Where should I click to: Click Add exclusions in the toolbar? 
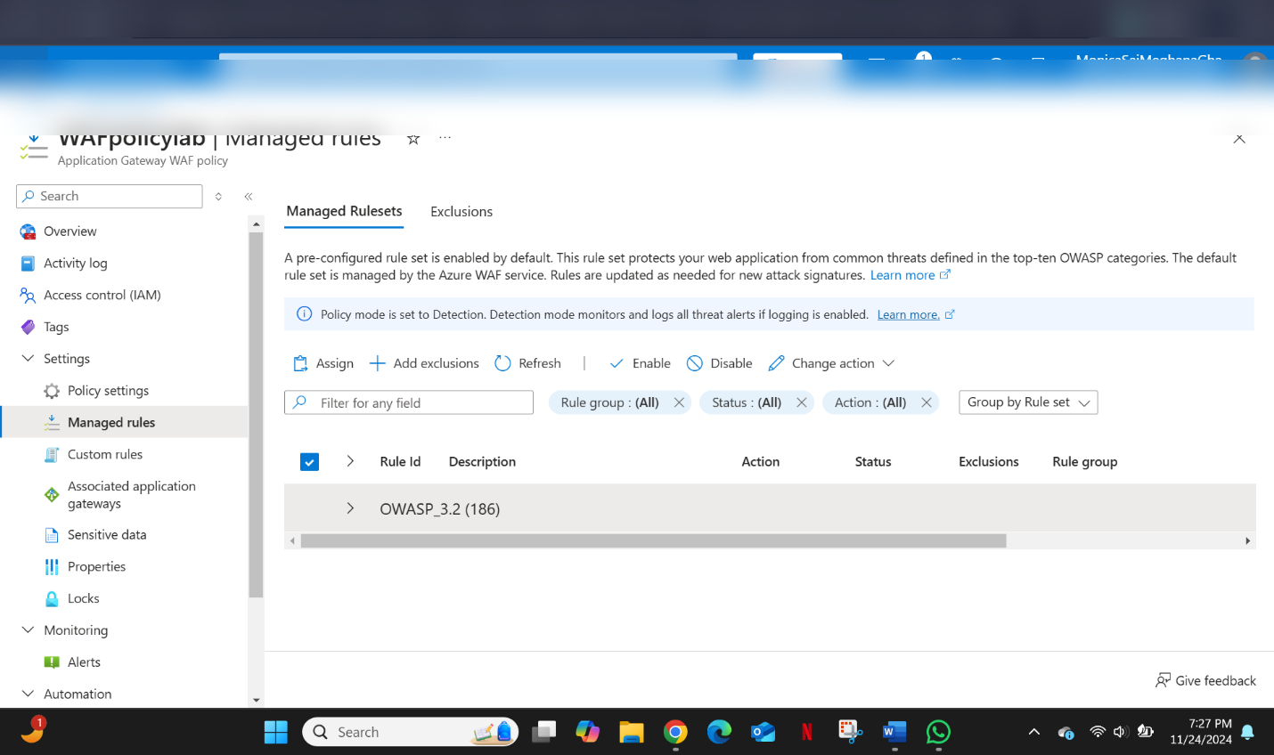(x=424, y=363)
